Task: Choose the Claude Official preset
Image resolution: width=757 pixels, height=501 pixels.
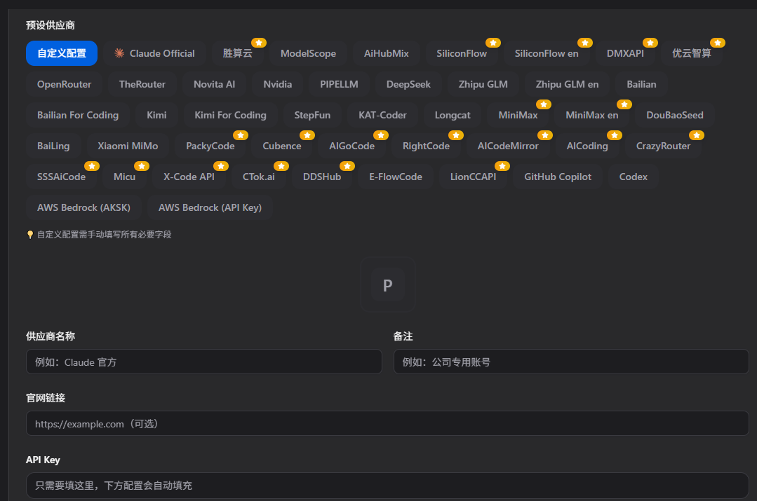Action: coord(154,53)
